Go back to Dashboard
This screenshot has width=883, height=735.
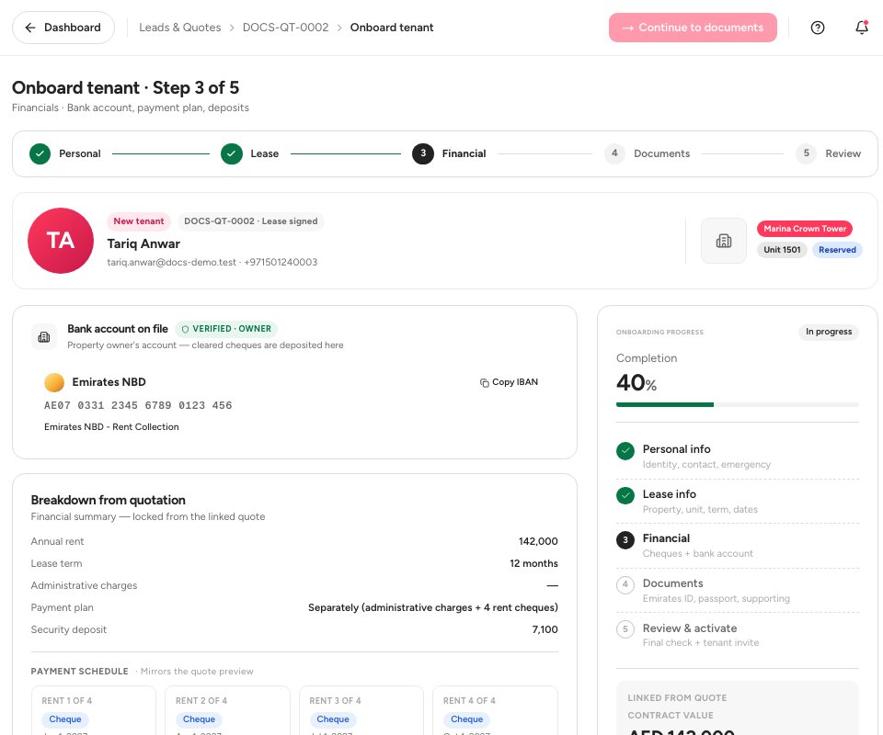[63, 28]
